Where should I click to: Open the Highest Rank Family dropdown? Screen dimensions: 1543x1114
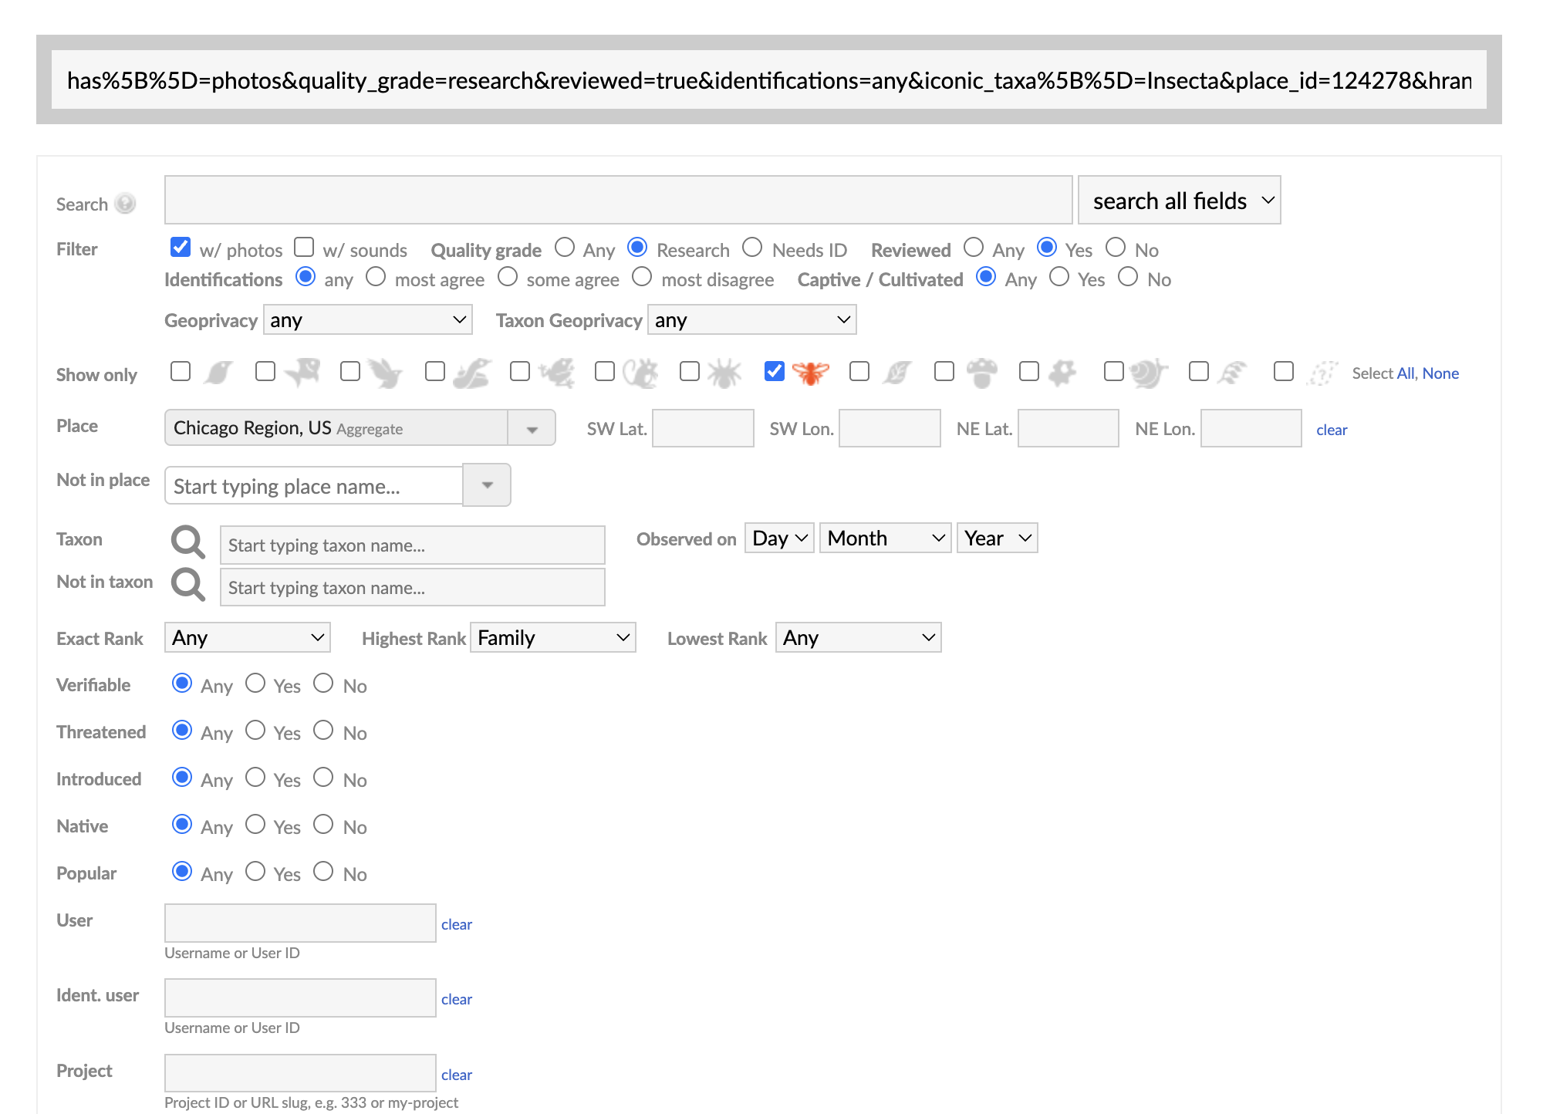click(x=553, y=638)
